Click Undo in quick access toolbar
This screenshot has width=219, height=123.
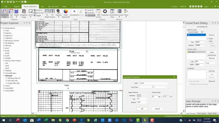17,2
